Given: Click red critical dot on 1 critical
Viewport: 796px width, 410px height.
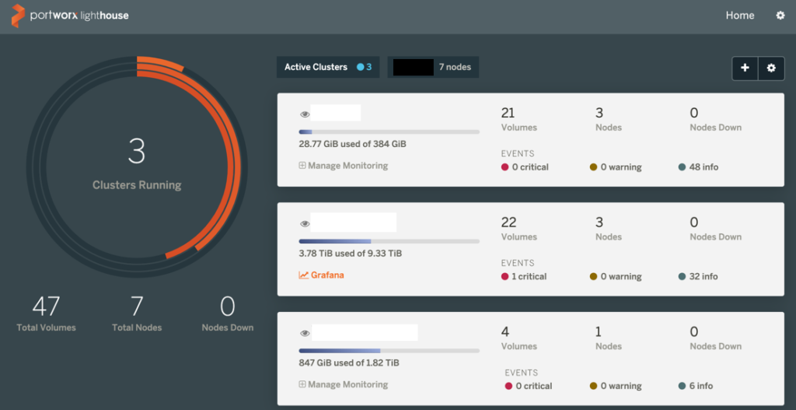Looking at the screenshot, I should tap(505, 276).
